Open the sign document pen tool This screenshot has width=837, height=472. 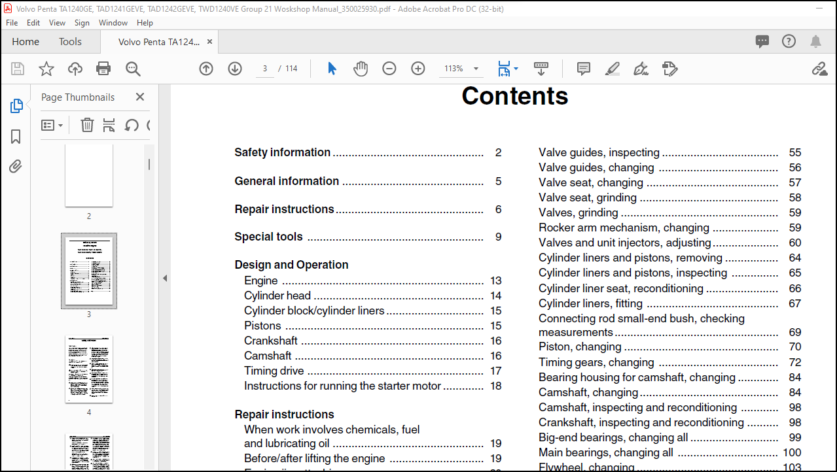pos(641,69)
